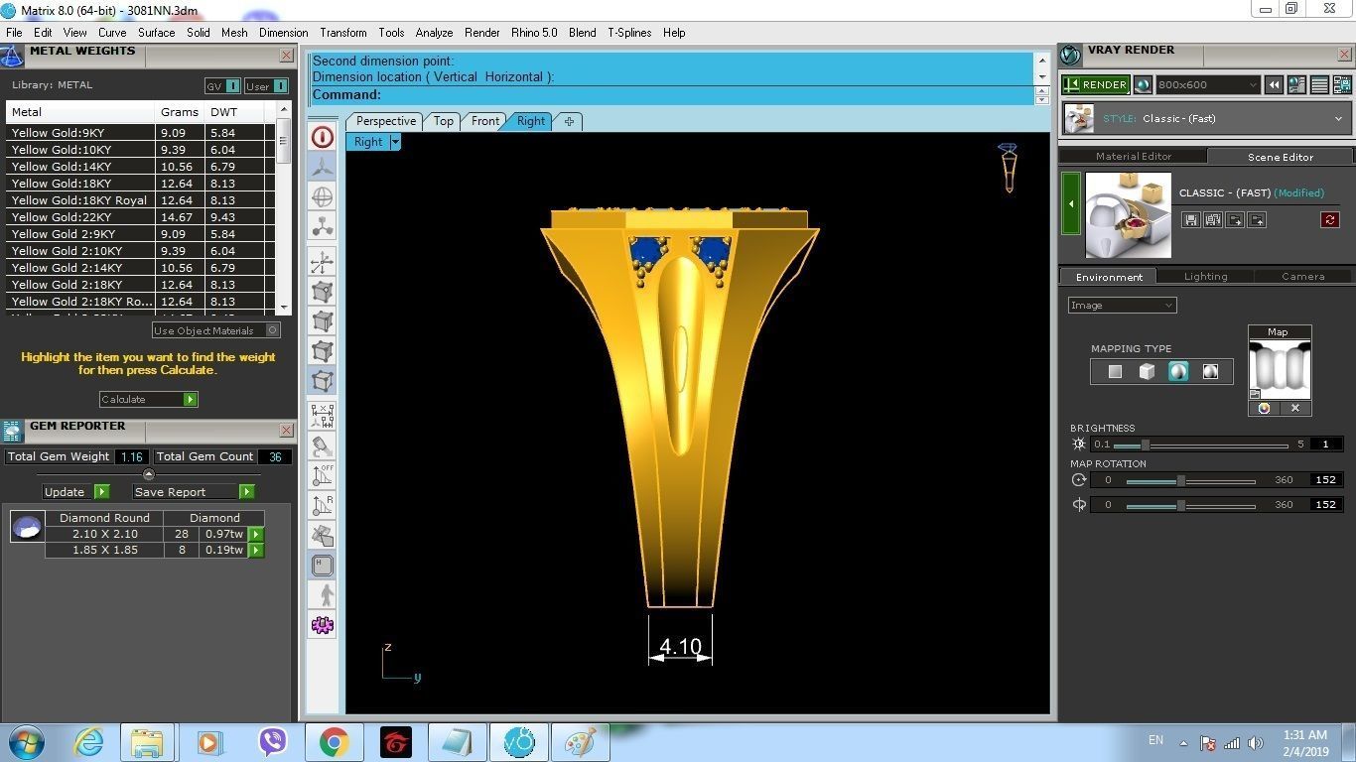The image size is (1356, 762).
Task: Click the environment Map thumbnail
Action: point(1280,368)
